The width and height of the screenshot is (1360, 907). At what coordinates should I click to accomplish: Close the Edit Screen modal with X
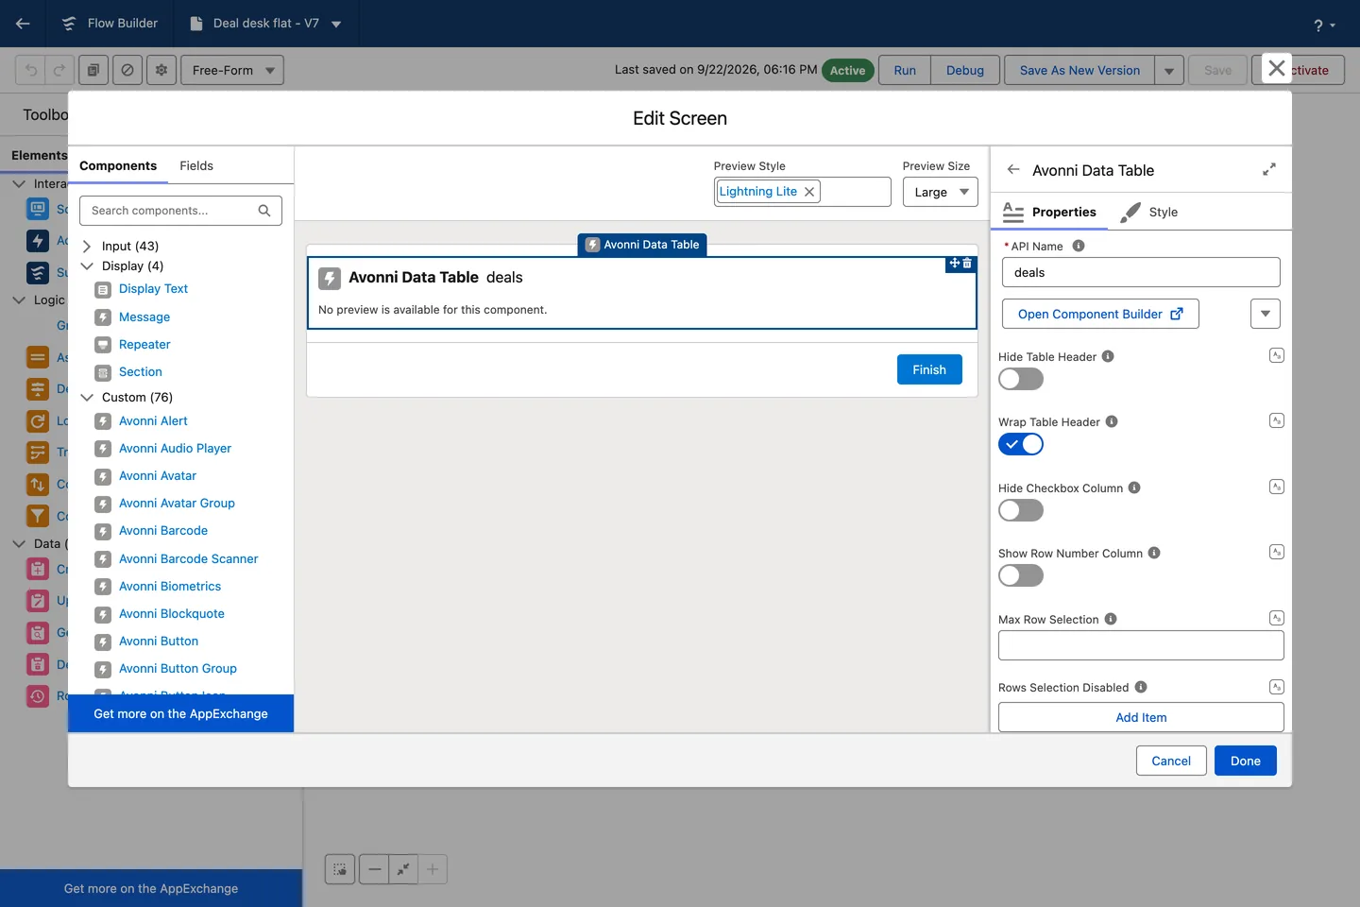coord(1277,68)
